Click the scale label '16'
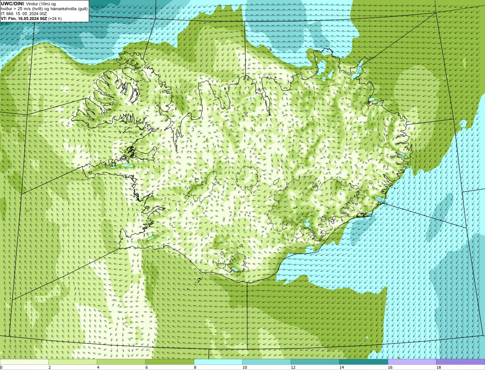The width and height of the screenshot is (485, 370). coord(390,367)
